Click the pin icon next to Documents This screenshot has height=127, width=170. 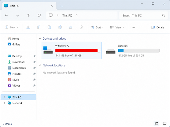[x=35, y=68]
